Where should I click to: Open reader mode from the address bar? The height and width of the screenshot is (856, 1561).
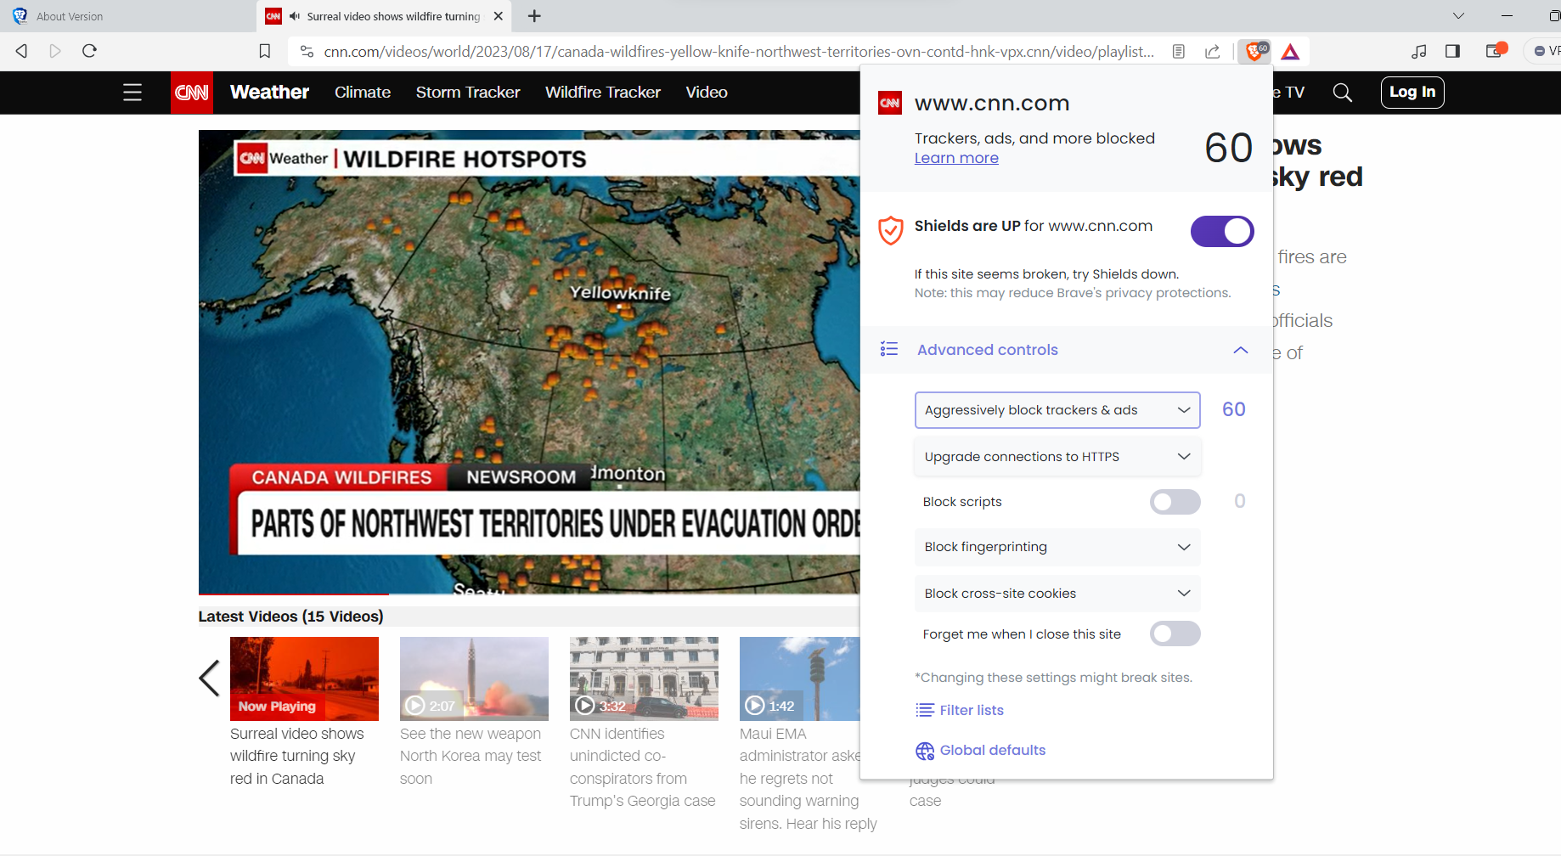[x=1179, y=51]
